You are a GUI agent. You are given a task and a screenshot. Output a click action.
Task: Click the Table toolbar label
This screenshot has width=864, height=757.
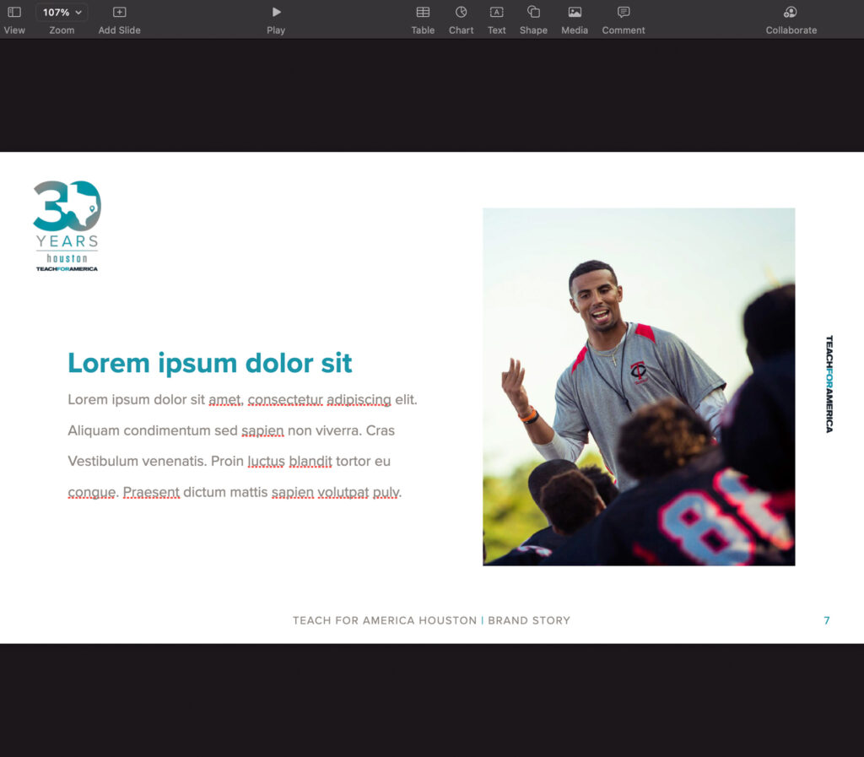pyautogui.click(x=423, y=30)
